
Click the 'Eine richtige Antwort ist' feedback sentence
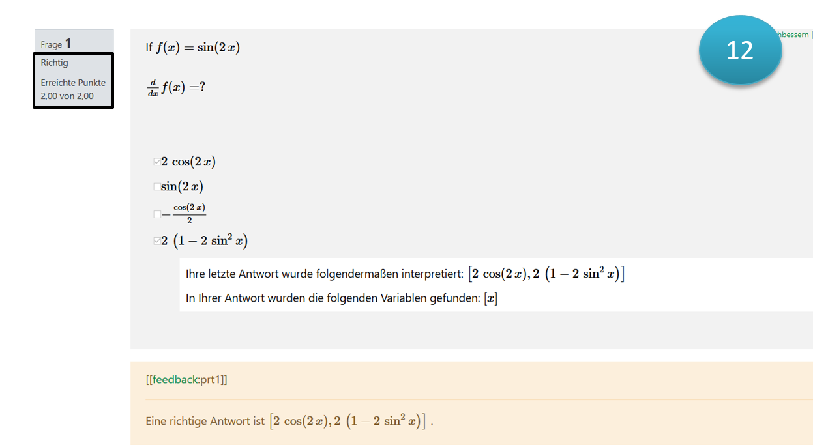tap(206, 421)
